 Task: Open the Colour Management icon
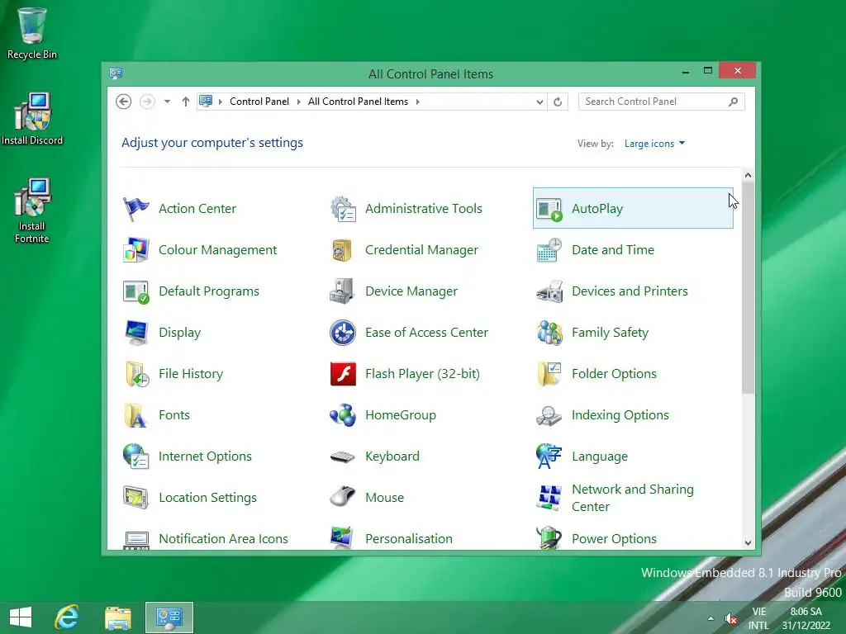pos(136,250)
